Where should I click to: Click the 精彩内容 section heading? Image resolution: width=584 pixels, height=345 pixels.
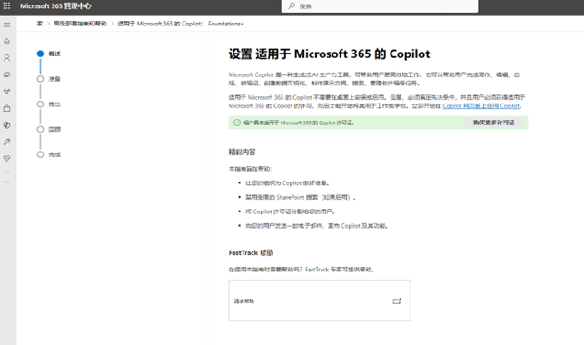pos(243,152)
